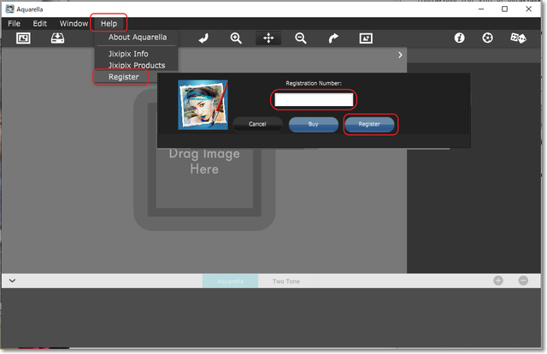
Task: Expand the side panel chevron arrow
Action: 400,56
